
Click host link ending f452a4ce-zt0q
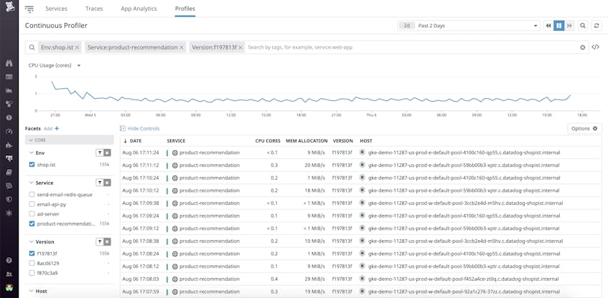point(464,279)
